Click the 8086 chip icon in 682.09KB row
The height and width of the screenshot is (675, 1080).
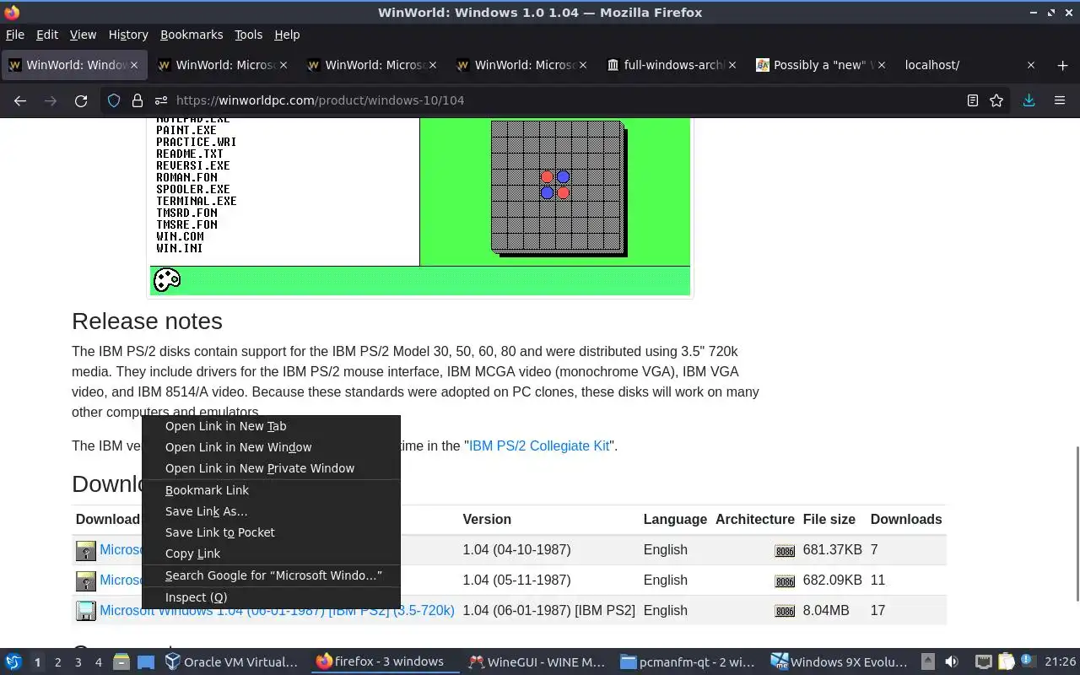coord(785,581)
